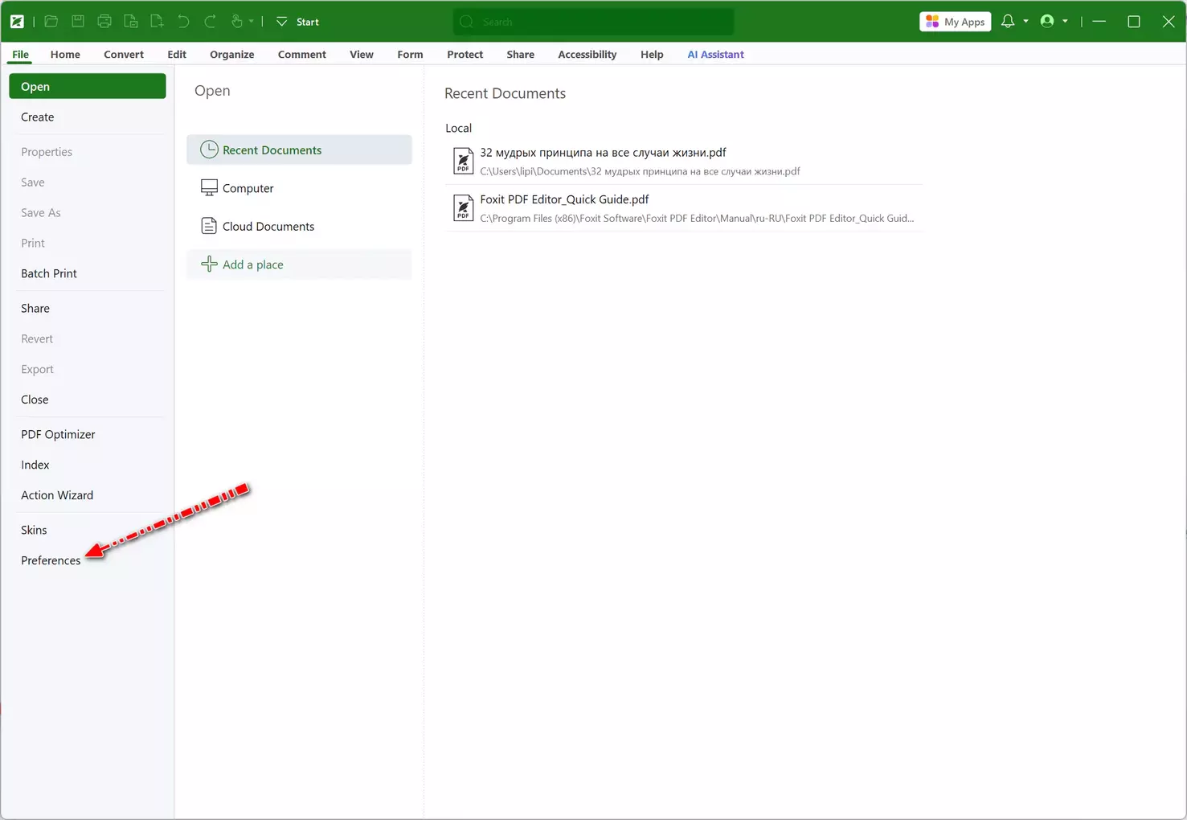This screenshot has height=820, width=1187.
Task: Expand the user account dropdown arrow
Action: coord(1065,22)
